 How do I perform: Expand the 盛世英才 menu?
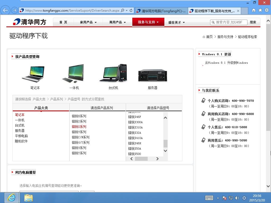177,22
